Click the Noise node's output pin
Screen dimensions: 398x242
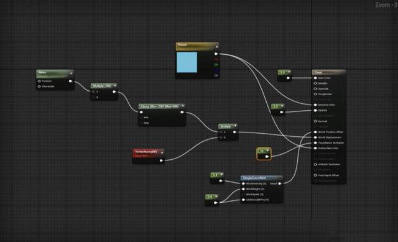[70, 81]
